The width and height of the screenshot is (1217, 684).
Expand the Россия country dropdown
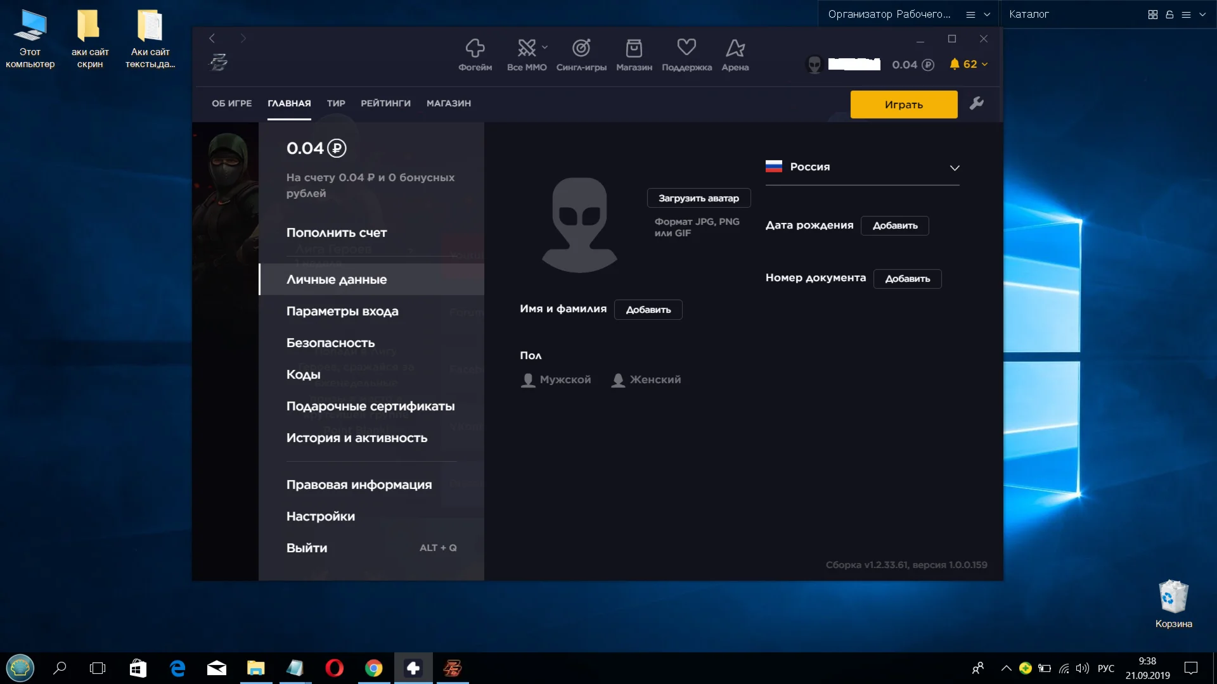pyautogui.click(x=954, y=168)
